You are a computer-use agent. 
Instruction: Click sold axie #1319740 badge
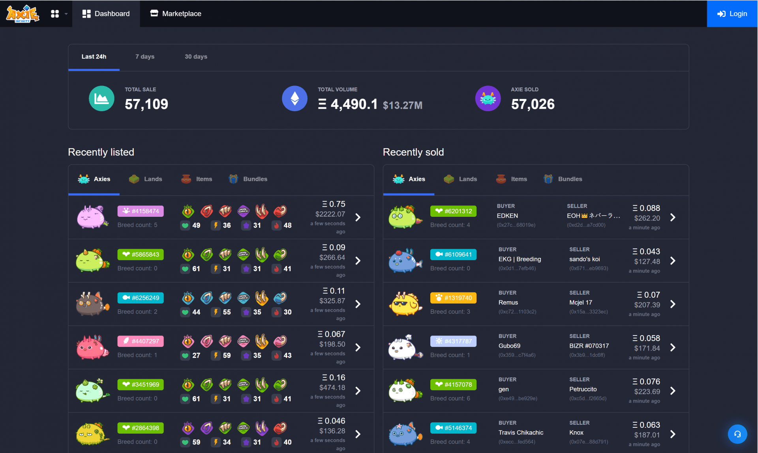coord(453,298)
